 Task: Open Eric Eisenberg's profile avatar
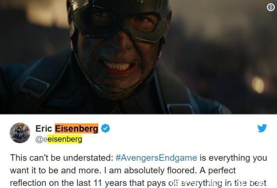pos(20,133)
